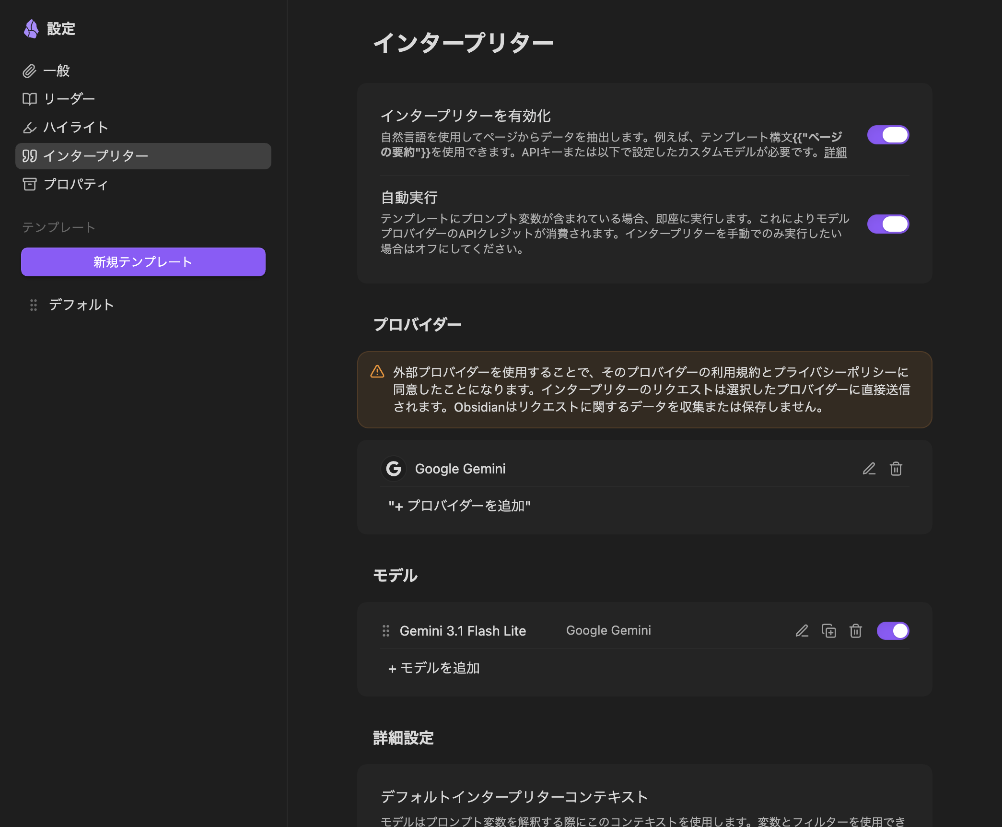Edit Gemini 3.1 Flash Lite model
Image resolution: width=1002 pixels, height=827 pixels.
tap(802, 631)
